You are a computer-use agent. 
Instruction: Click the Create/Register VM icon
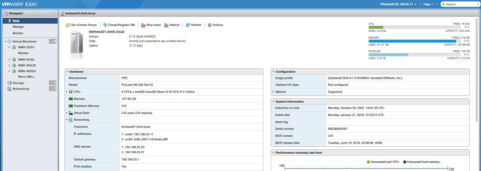coord(105,25)
